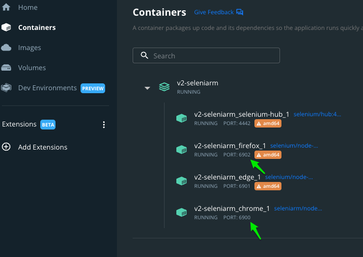Click the container icon for edge_1
Screen dimensions: 363x257
click(182, 181)
